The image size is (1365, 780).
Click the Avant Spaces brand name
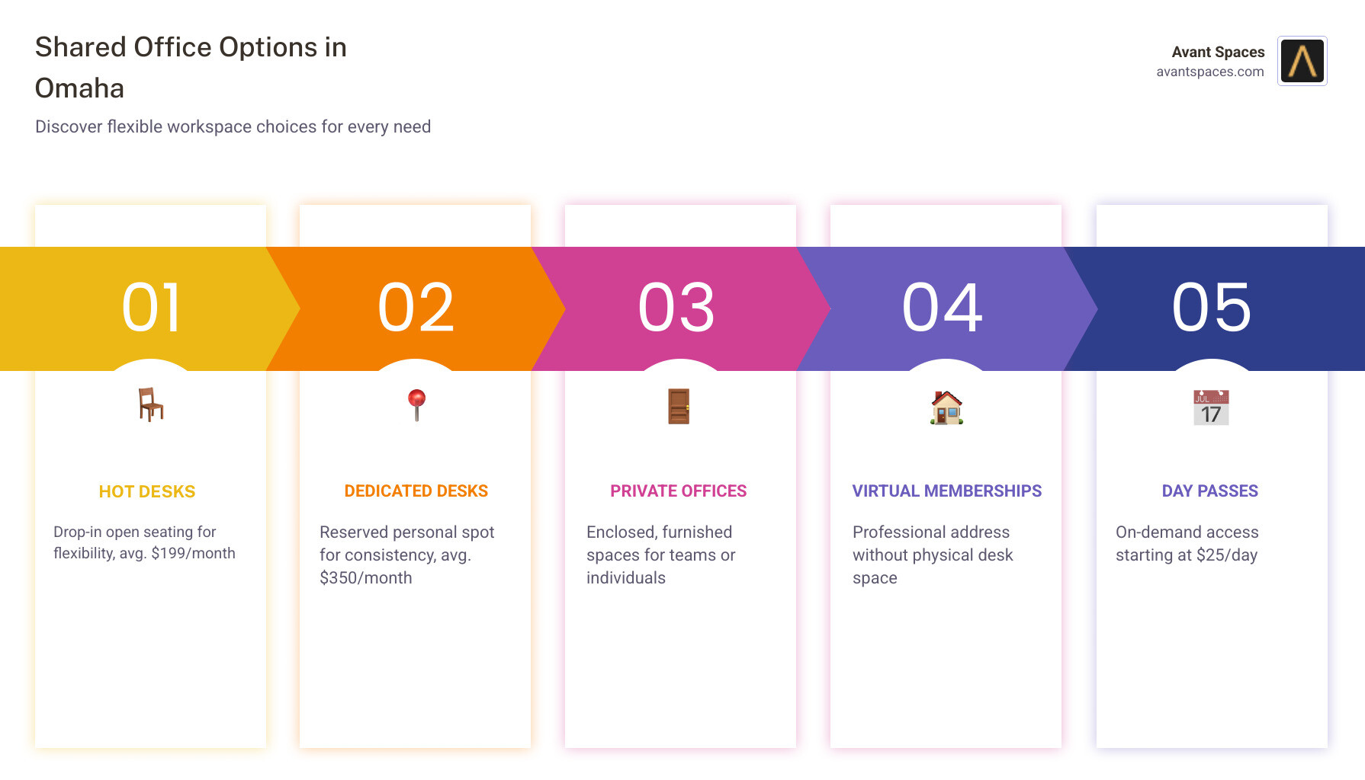(x=1218, y=52)
